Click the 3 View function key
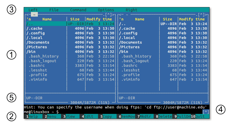This screenshot has height=122, width=227. tap(70, 116)
